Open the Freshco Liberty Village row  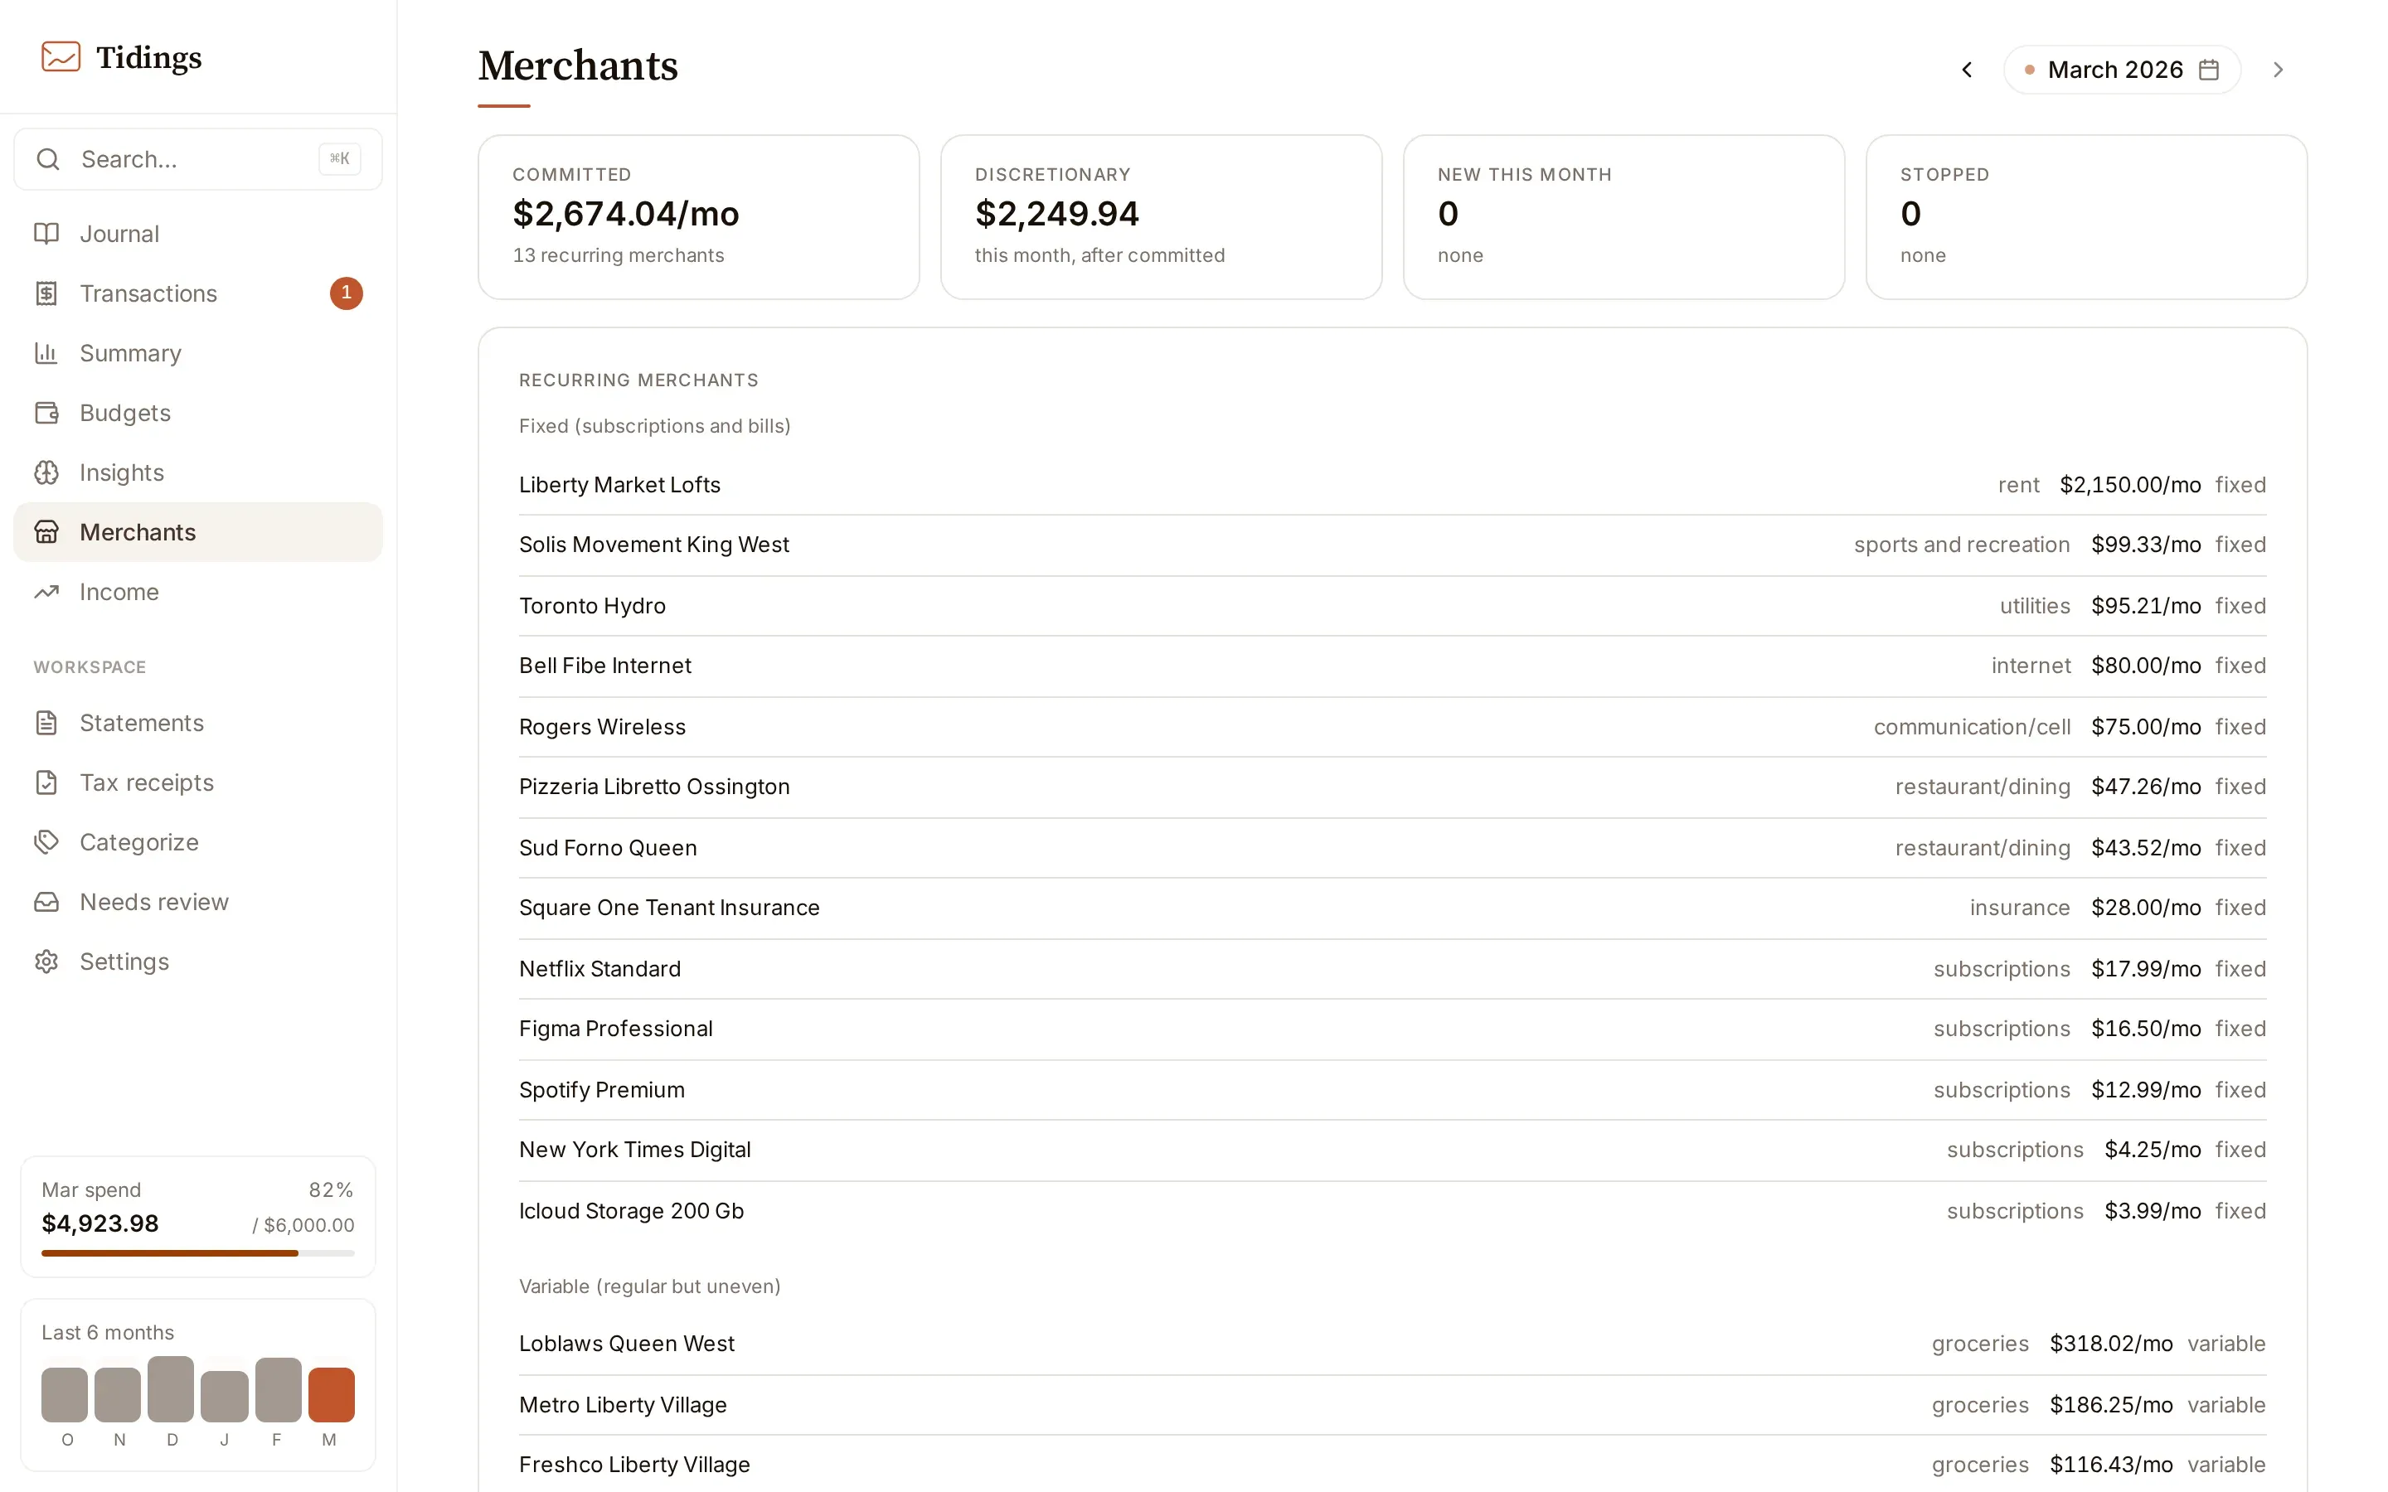1392,1465
